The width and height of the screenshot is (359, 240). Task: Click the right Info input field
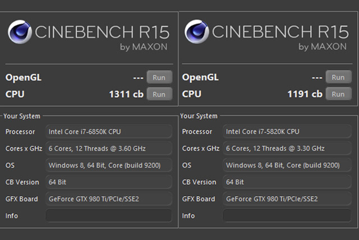(286, 216)
